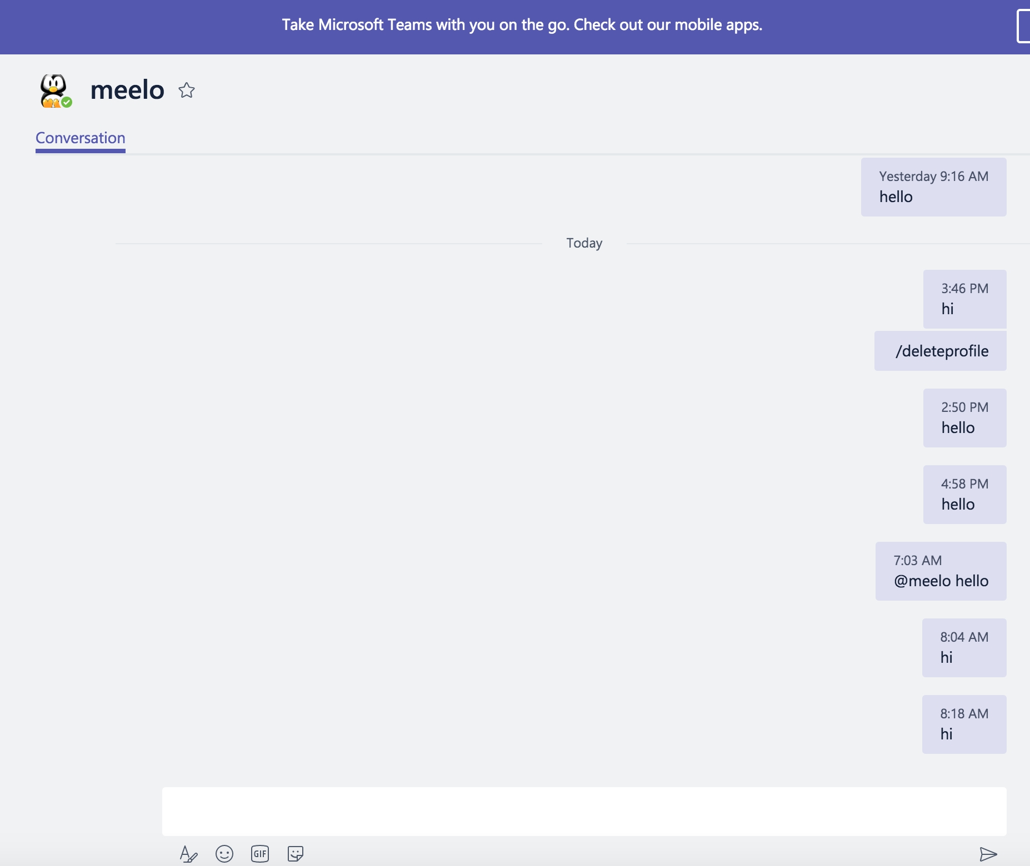Send the message
The width and height of the screenshot is (1030, 866).
coord(988,854)
